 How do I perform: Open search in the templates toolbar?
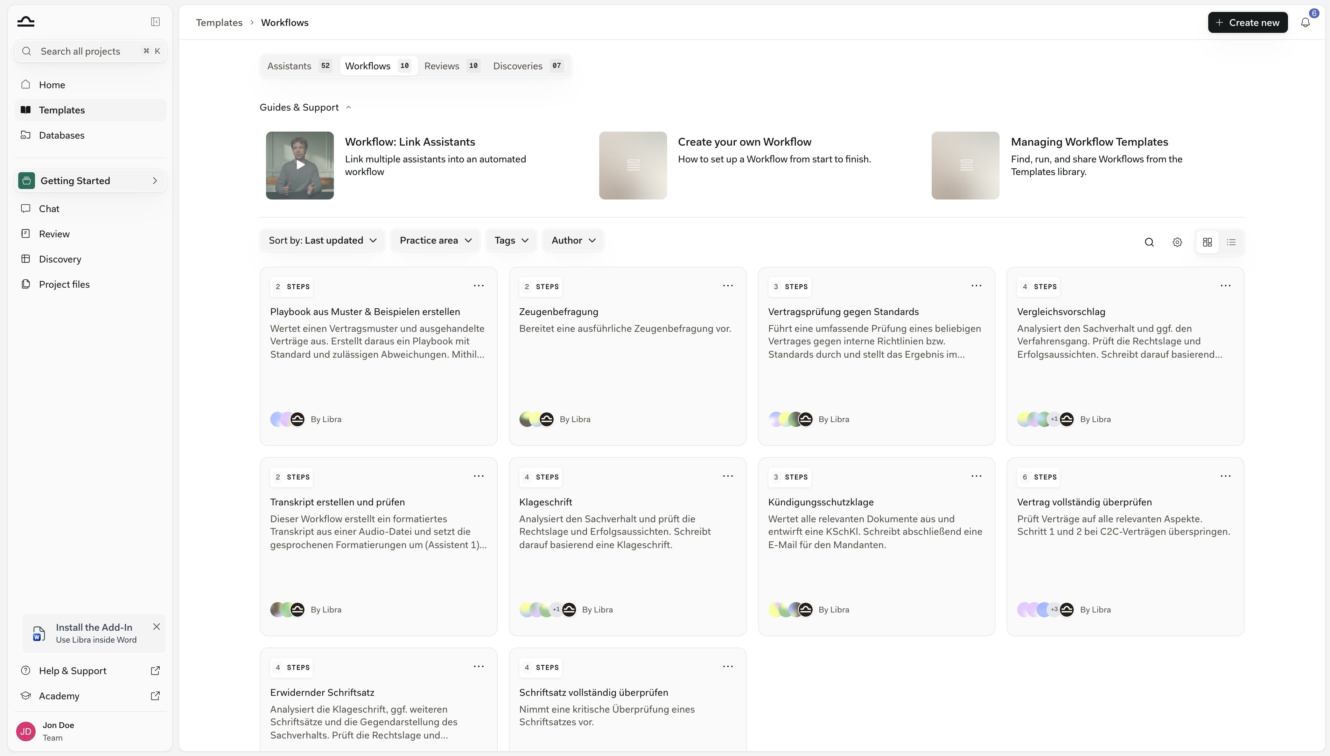[1149, 243]
